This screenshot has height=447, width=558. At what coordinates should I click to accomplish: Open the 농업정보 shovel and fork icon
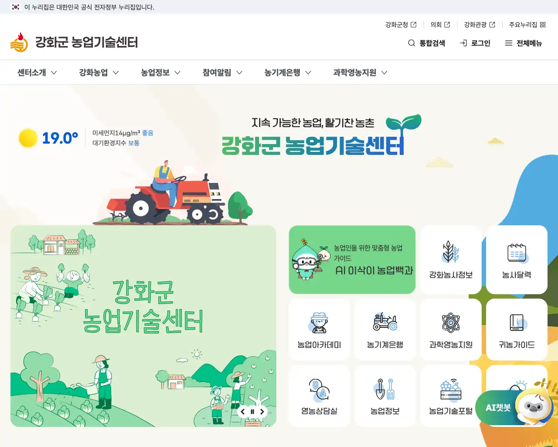tap(385, 389)
